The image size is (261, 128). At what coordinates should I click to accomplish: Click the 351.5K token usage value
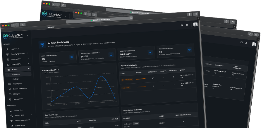tap(84, 56)
